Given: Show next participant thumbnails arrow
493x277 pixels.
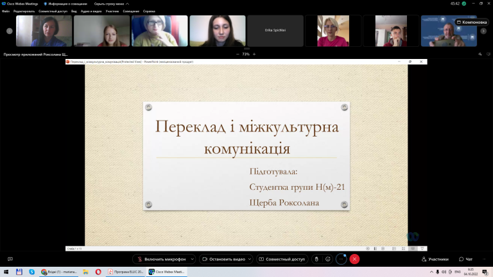Looking at the screenshot, I should pos(483,31).
